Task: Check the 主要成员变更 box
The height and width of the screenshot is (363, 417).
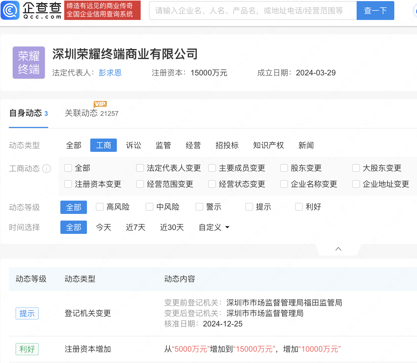Action: click(x=212, y=168)
